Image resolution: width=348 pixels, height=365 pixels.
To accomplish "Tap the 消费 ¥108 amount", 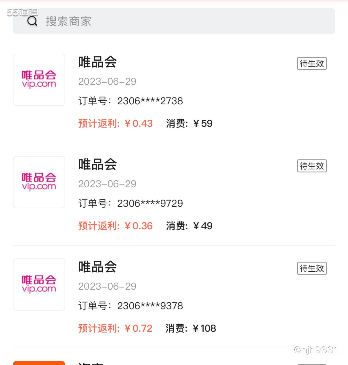I will (191, 328).
